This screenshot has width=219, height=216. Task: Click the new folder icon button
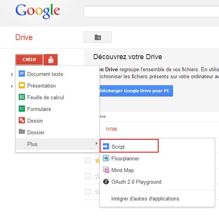pyautogui.click(x=98, y=37)
